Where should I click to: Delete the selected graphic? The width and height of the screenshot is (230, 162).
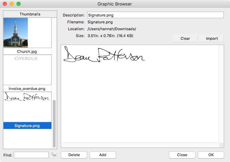74,155
